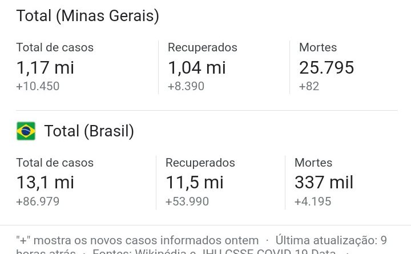Click Brasil deaths value 337 mil
The image size is (411, 254).
324,183
